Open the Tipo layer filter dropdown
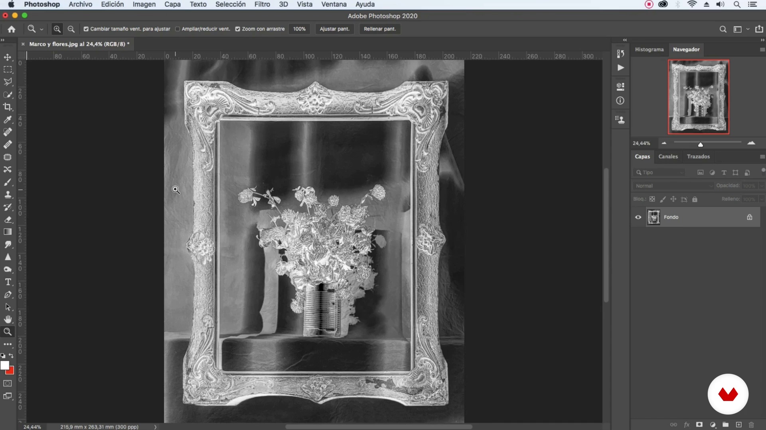The height and width of the screenshot is (430, 766). click(659, 172)
